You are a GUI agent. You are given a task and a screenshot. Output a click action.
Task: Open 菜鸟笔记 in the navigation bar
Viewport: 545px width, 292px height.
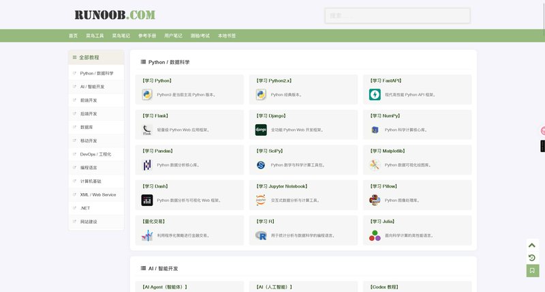(121, 36)
